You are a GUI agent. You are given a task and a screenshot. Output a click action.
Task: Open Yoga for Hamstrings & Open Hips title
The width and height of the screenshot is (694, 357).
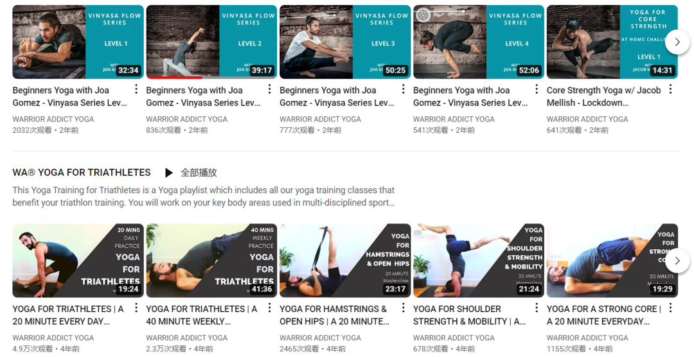click(x=334, y=315)
